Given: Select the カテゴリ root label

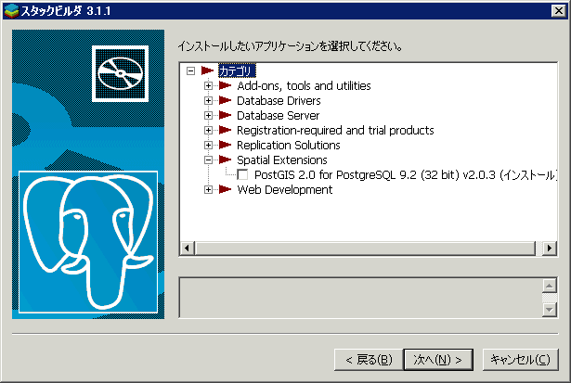Looking at the screenshot, I should (237, 70).
